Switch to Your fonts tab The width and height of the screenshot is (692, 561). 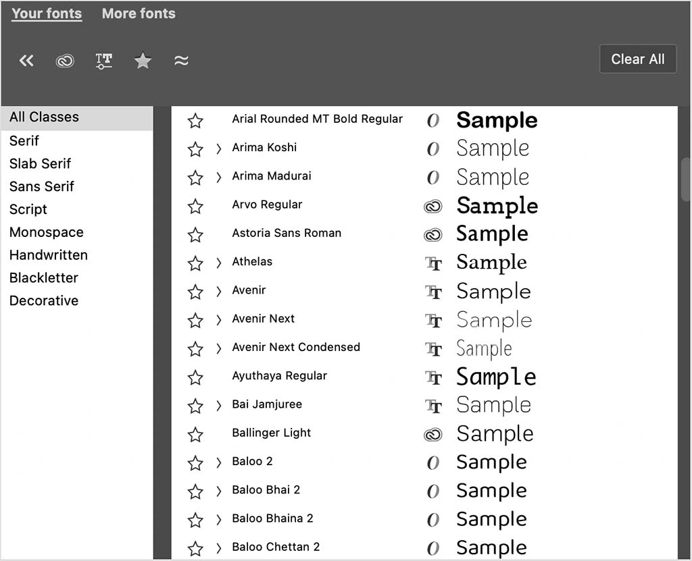[47, 14]
